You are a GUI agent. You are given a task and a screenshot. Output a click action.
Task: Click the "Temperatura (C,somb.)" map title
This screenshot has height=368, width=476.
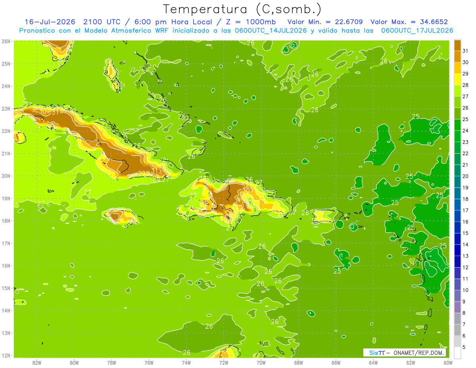click(x=242, y=9)
